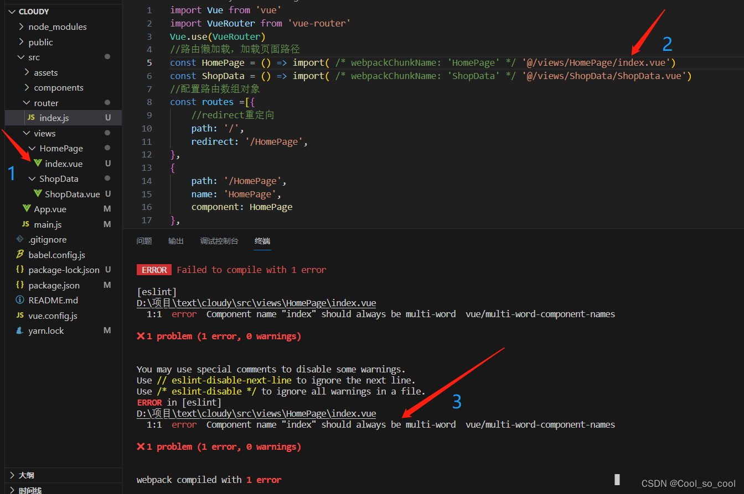Click the info icon beside README.md
Viewport: 744px width, 494px height.
pos(20,300)
